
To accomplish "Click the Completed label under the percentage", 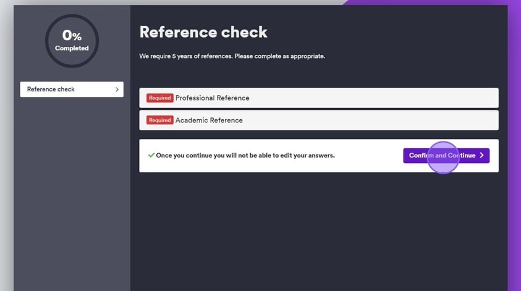I will [x=72, y=48].
